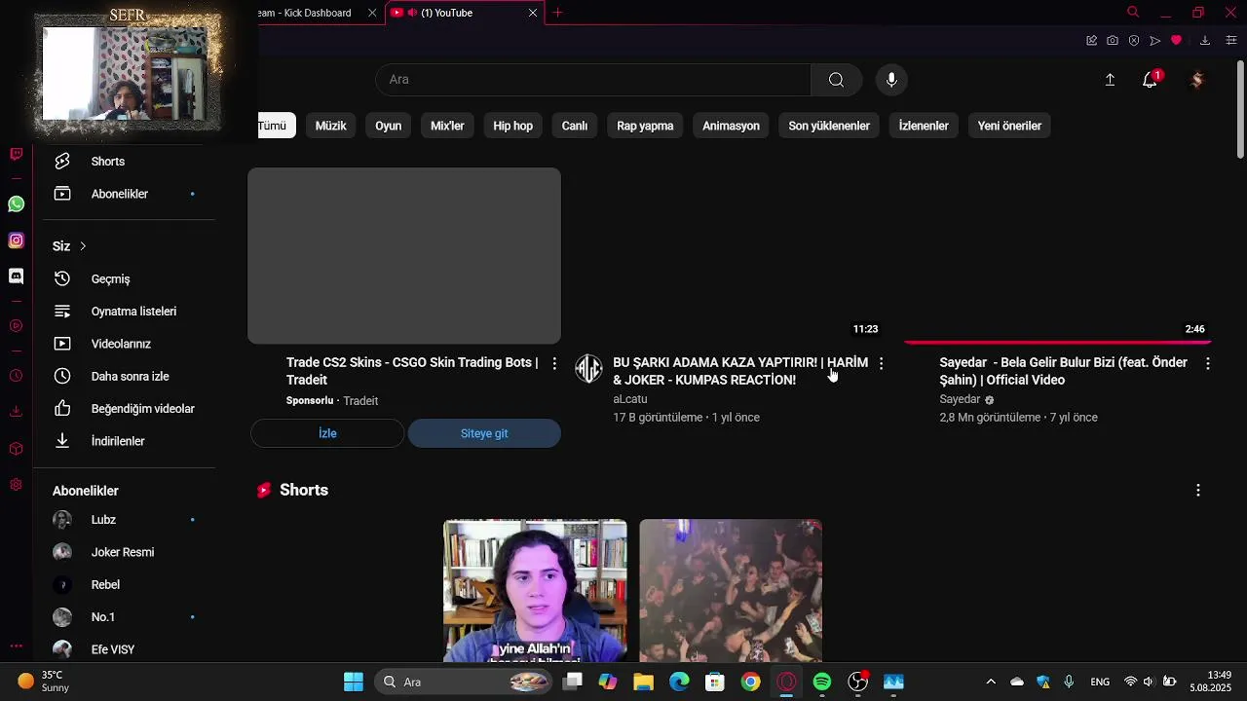This screenshot has height=701, width=1247.
Task: Open Oynatma listeleri playlists
Action: click(x=125, y=312)
